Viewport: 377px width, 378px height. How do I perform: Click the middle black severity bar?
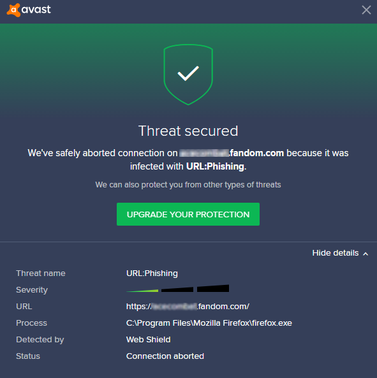click(x=177, y=289)
